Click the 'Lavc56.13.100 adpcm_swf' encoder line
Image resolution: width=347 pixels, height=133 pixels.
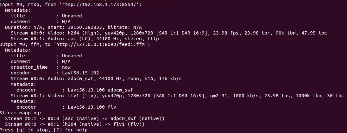[75, 90]
